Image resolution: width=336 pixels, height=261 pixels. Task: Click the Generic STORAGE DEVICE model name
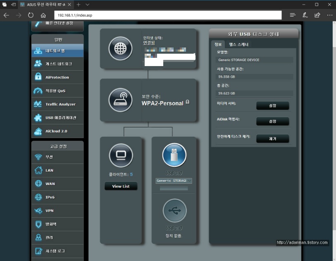coord(239,60)
